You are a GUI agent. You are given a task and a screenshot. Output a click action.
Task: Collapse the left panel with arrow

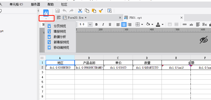click(38, 11)
